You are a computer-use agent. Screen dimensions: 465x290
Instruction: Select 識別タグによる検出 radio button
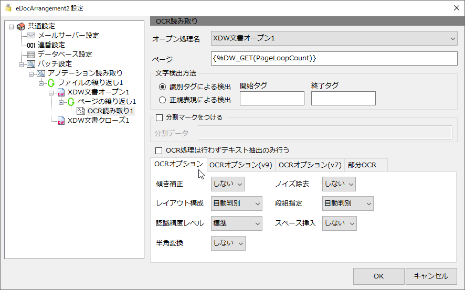162,87
